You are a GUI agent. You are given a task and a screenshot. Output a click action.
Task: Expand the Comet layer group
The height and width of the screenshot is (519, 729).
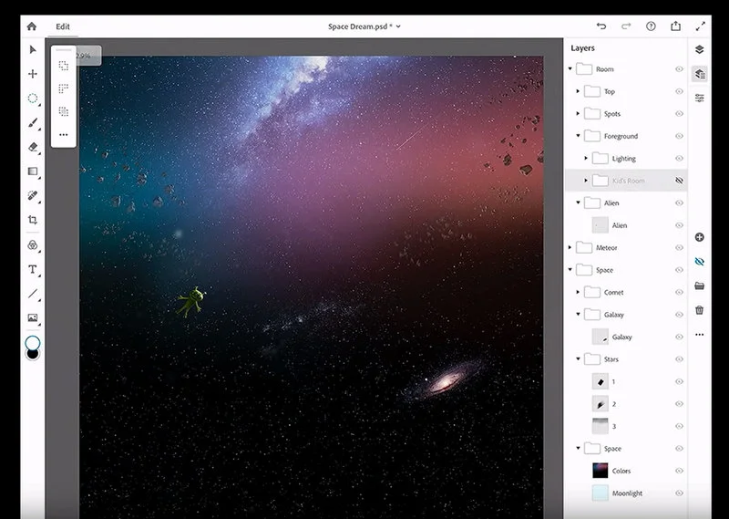click(578, 292)
